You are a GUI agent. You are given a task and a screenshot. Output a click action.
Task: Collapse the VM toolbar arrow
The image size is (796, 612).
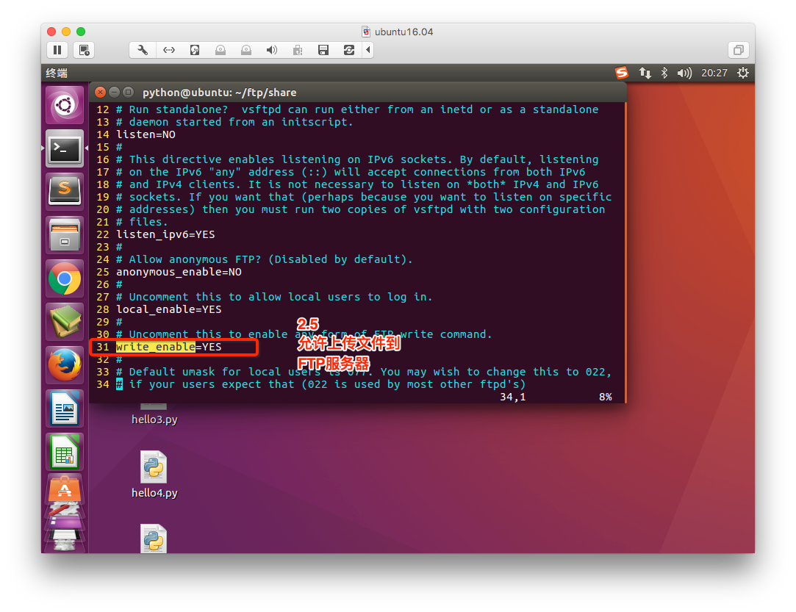pyautogui.click(x=368, y=50)
